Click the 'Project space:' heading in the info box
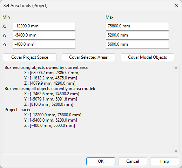The width and height of the screenshot is (182, 168). (x=17, y=110)
